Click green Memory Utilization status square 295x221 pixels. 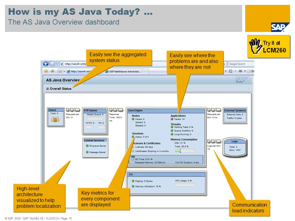[133, 186]
